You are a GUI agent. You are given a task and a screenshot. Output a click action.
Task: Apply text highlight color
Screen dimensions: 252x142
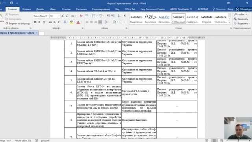coord(72,22)
